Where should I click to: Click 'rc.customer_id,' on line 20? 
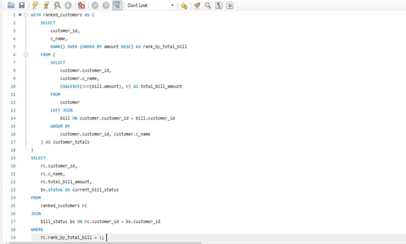point(59,166)
